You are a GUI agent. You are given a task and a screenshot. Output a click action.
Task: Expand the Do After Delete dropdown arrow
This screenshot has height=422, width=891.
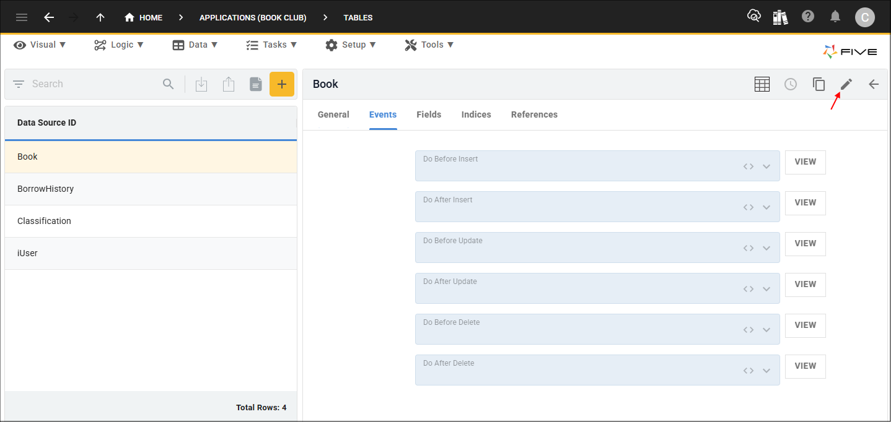[766, 371]
